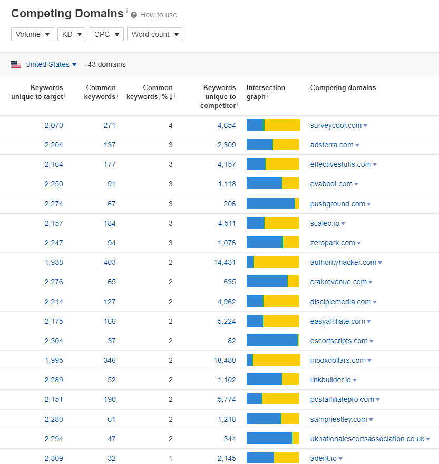Click unique-to-competitor value 206
The height and width of the screenshot is (464, 439).
click(230, 204)
